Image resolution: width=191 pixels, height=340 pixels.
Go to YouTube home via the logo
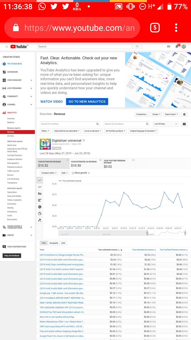coord(19,46)
